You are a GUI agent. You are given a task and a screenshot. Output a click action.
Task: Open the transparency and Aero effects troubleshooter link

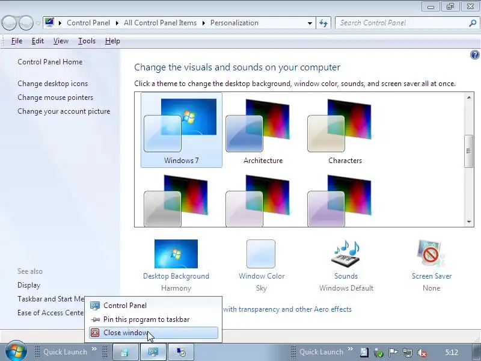click(287, 309)
